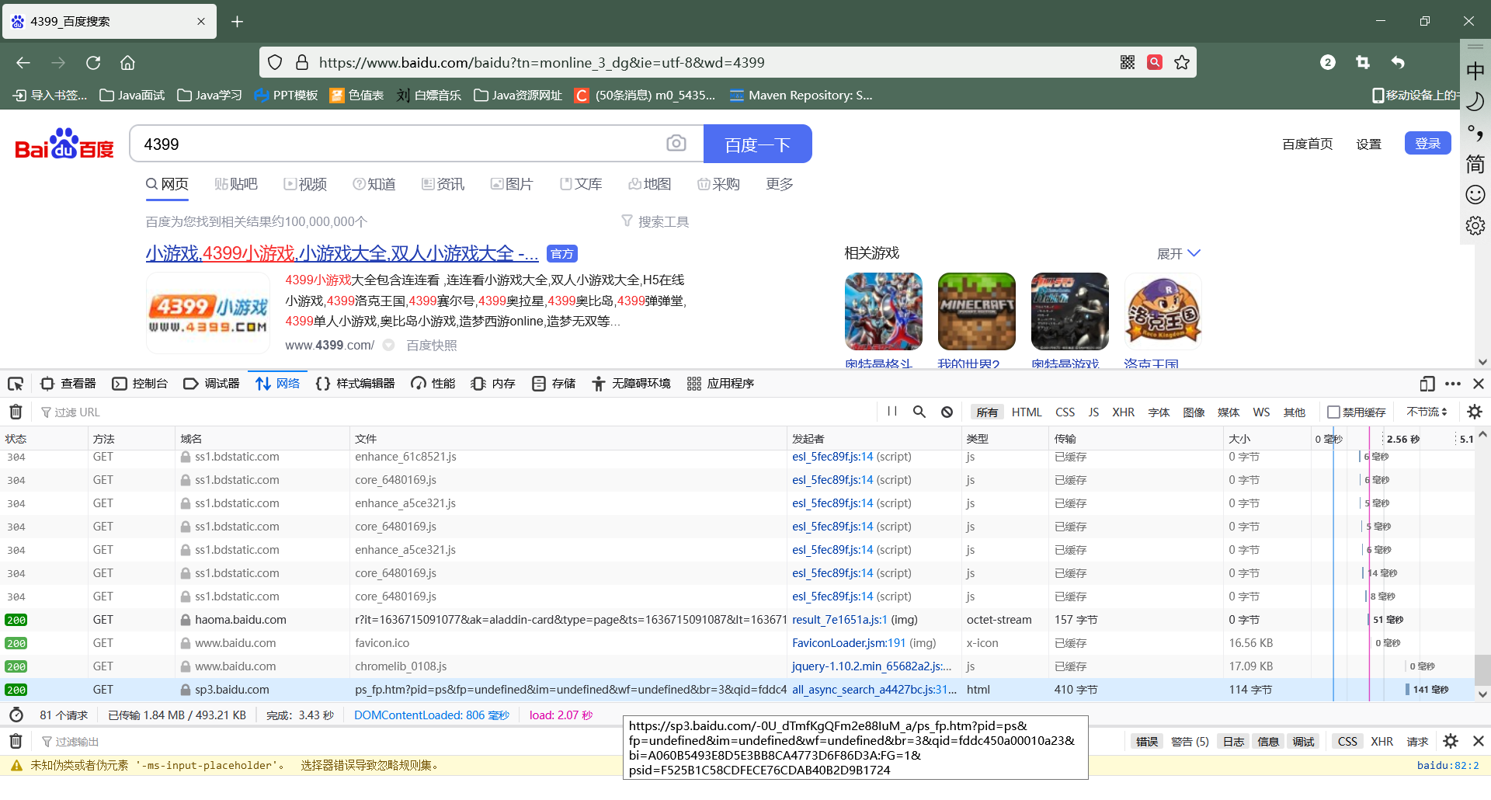Open the 更多 search categories menu
Screen dimensions: 1491x800
(779, 184)
